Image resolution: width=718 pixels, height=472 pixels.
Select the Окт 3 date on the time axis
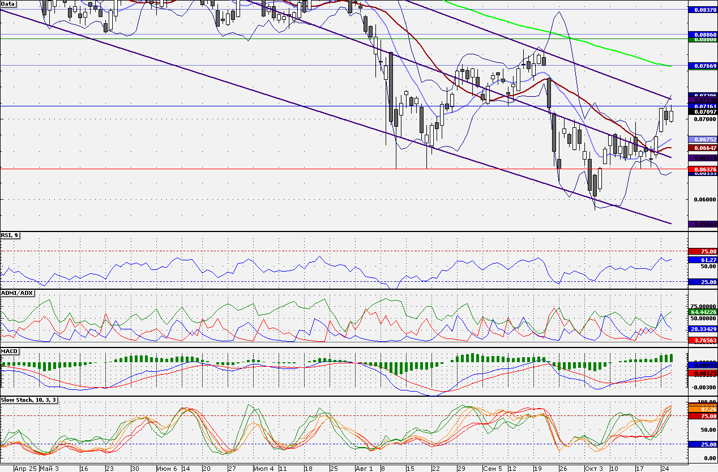point(594,469)
